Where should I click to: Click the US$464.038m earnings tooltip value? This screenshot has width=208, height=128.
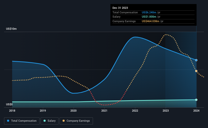coord(150,21)
